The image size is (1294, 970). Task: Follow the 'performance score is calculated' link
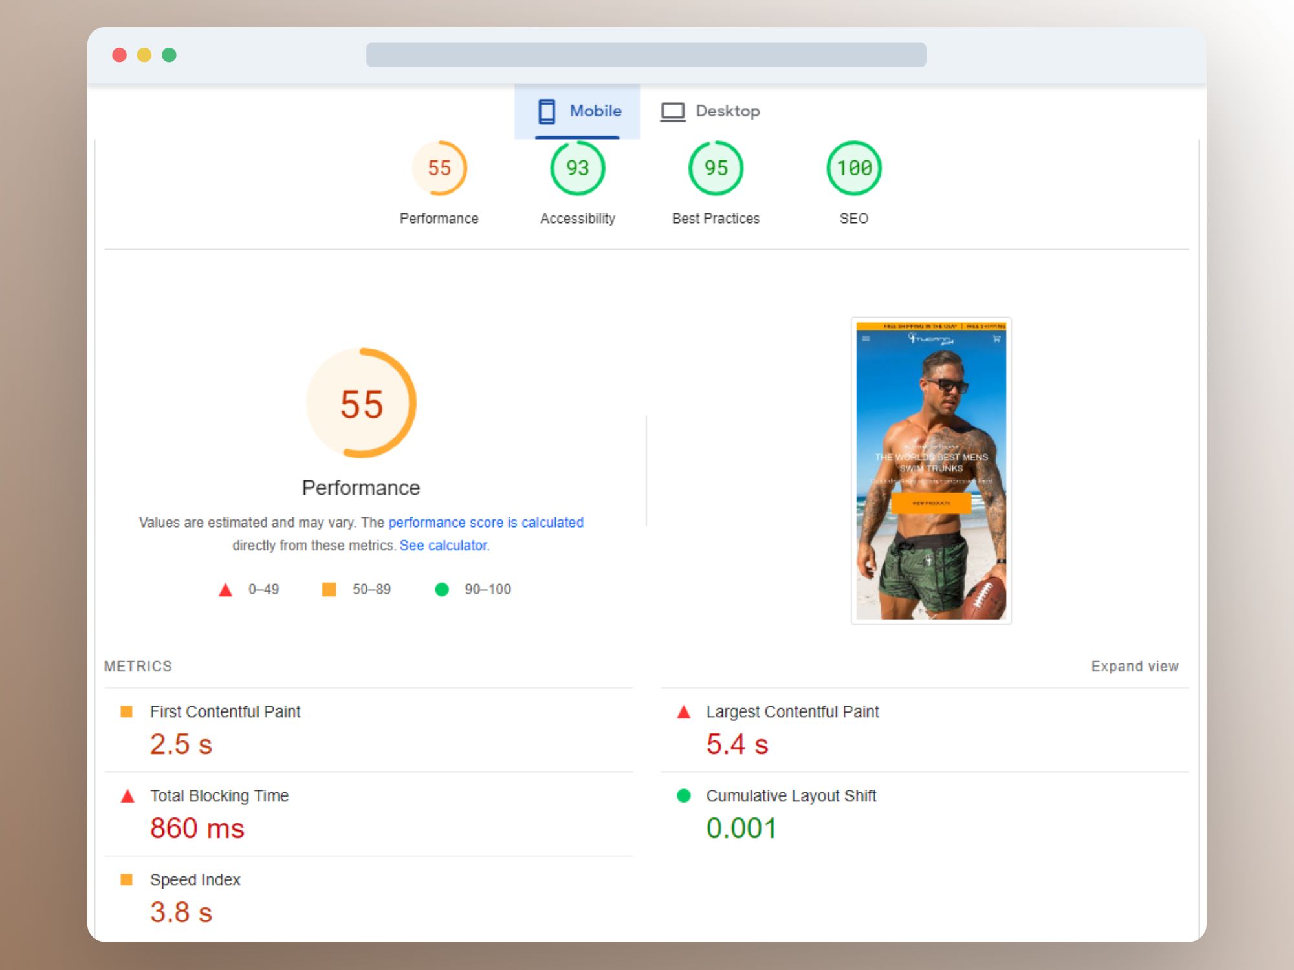[486, 523]
